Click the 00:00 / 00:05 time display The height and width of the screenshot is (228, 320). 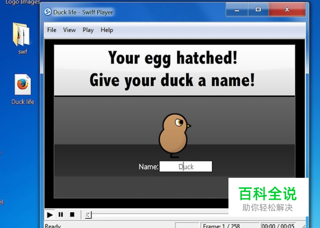pos(278,226)
